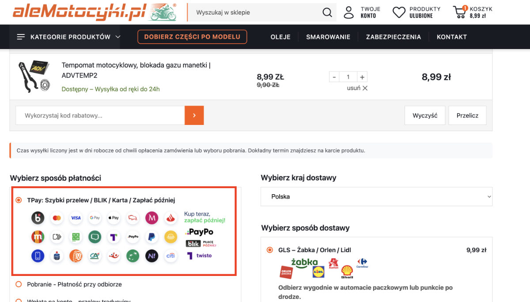Focus the Wykorzystaj kod rabatowy input field
Screen dimensions: 530x302
pyautogui.click(x=100, y=116)
